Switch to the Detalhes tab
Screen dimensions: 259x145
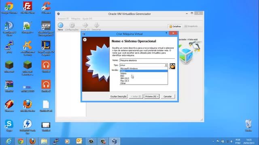point(175,26)
